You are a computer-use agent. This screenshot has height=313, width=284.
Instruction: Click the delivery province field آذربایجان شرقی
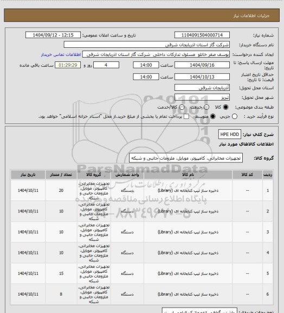tap(202, 87)
